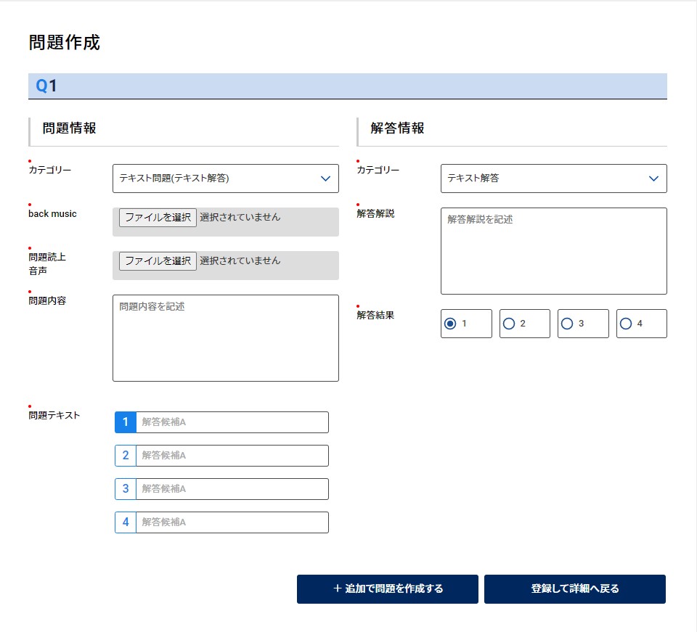Click answer candidate field number 2
Image resolution: width=697 pixels, height=632 pixels.
pyautogui.click(x=232, y=456)
